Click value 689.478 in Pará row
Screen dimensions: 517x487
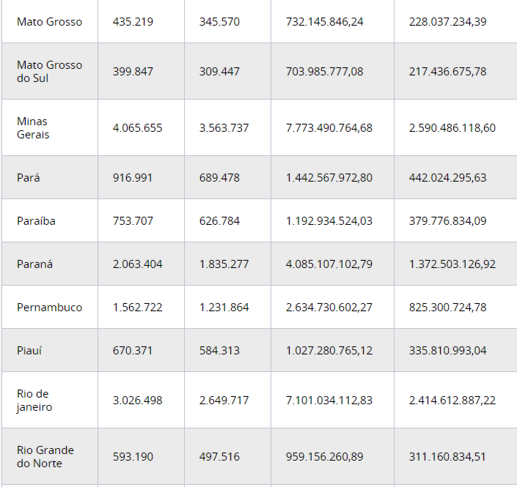[x=219, y=178]
